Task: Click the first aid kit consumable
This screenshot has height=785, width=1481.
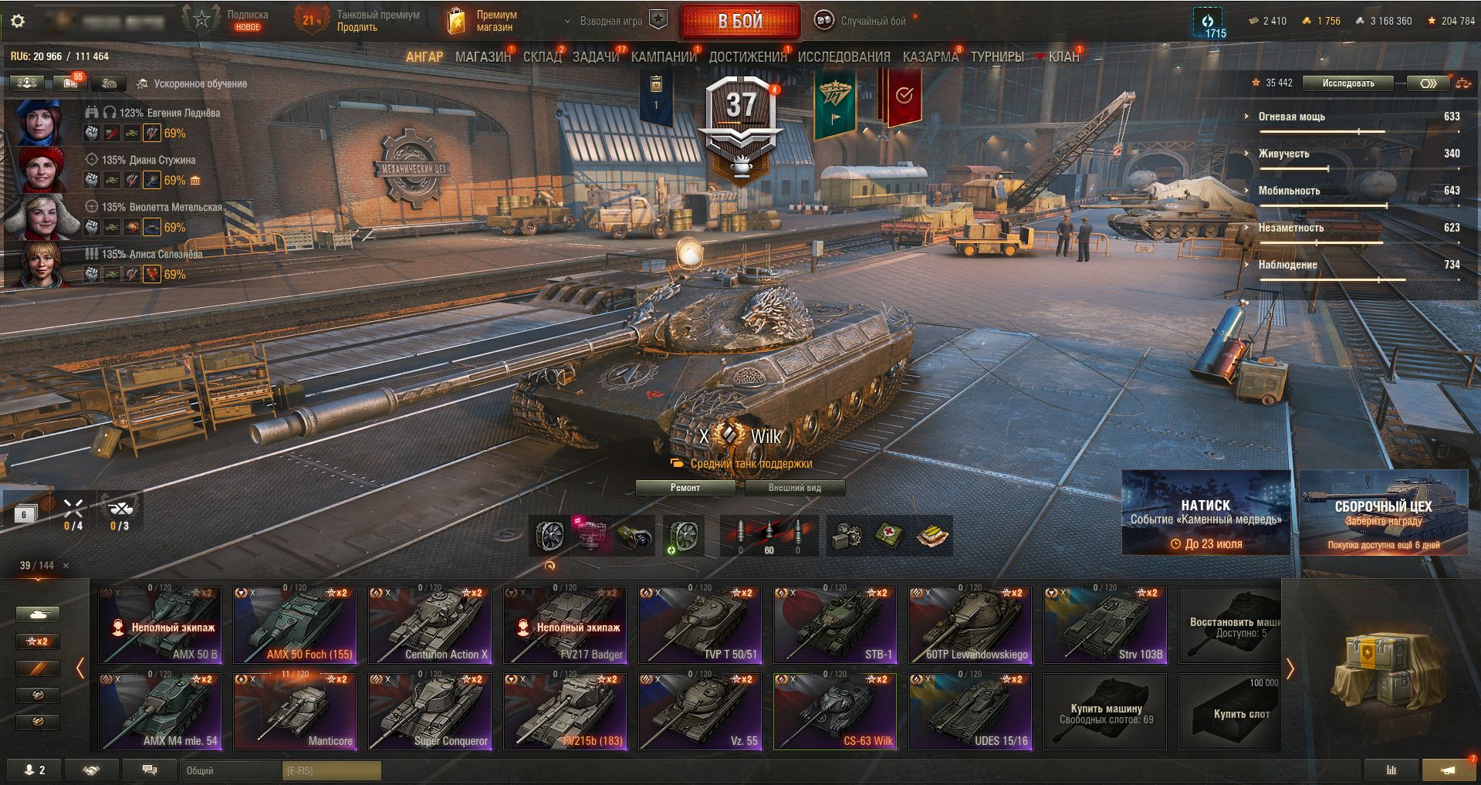Action: pos(890,536)
